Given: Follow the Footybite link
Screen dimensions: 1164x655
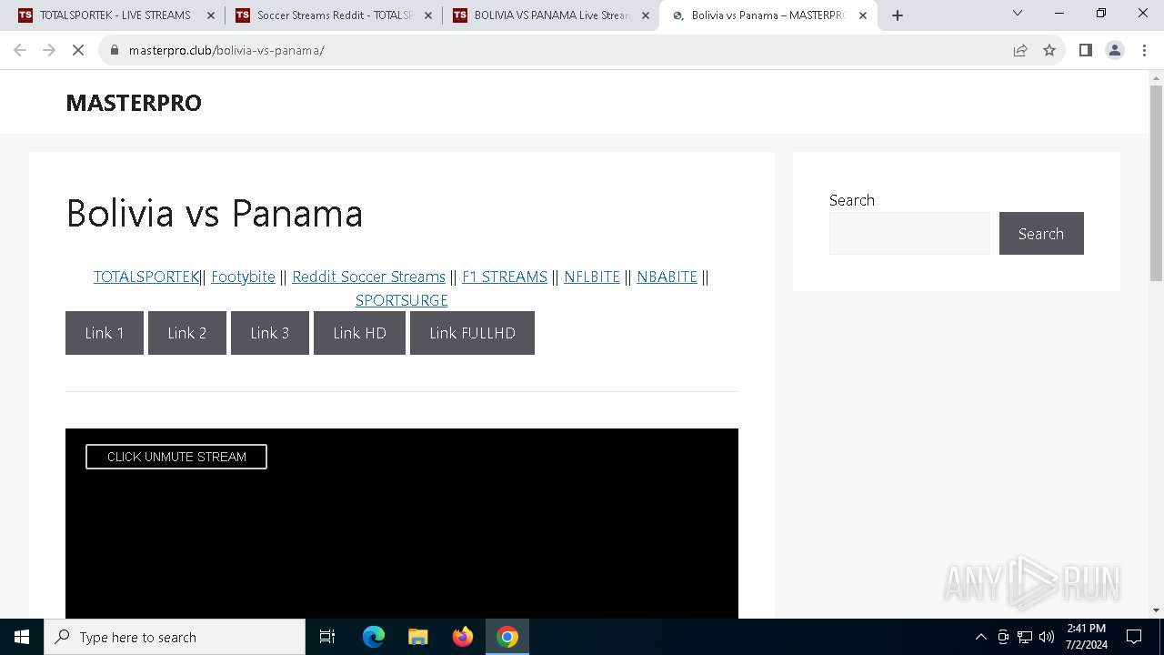Looking at the screenshot, I should [x=243, y=277].
